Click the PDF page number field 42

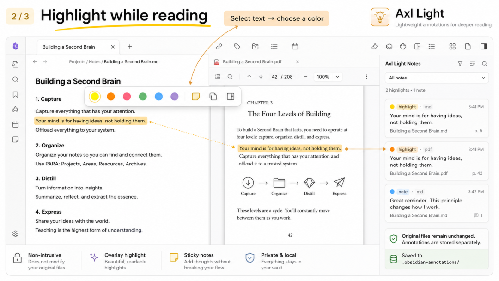[x=274, y=77]
